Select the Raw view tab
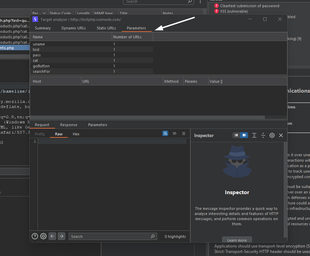The height and width of the screenshot is (256, 310). (59, 134)
